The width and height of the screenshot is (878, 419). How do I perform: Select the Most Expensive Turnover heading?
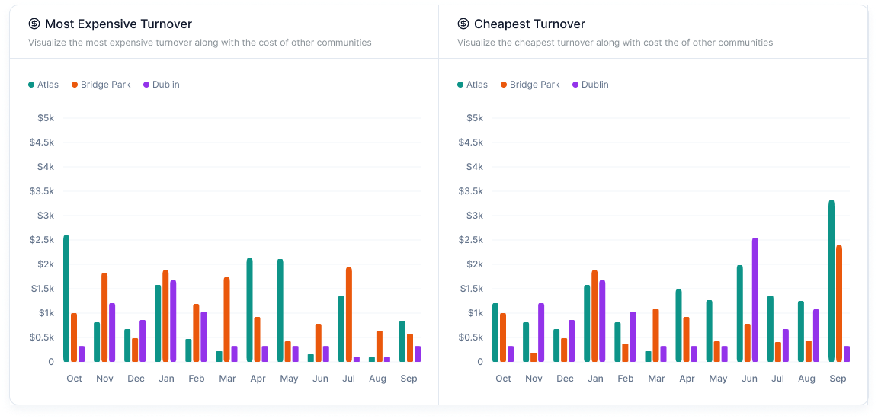(x=118, y=24)
